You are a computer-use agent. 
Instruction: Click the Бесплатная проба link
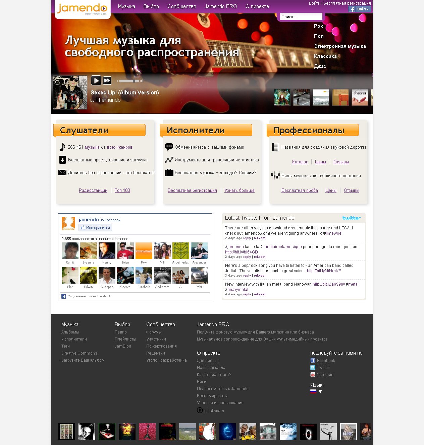click(x=300, y=190)
